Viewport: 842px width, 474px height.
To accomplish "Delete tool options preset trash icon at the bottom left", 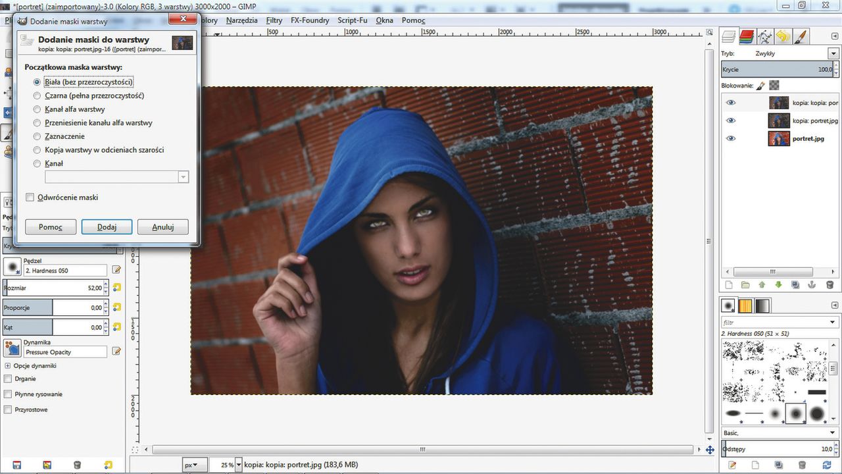I will coord(77,465).
